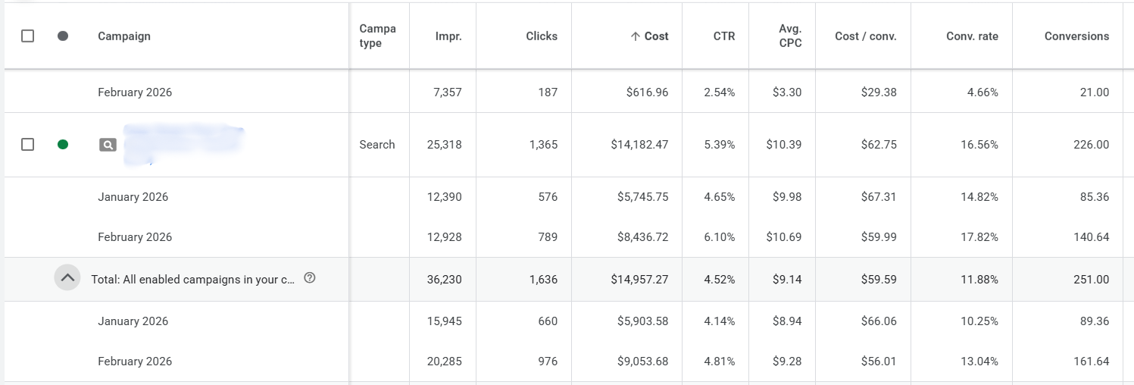Collapse the Total enabled campaigns row
The image size is (1134, 385).
pyautogui.click(x=67, y=278)
